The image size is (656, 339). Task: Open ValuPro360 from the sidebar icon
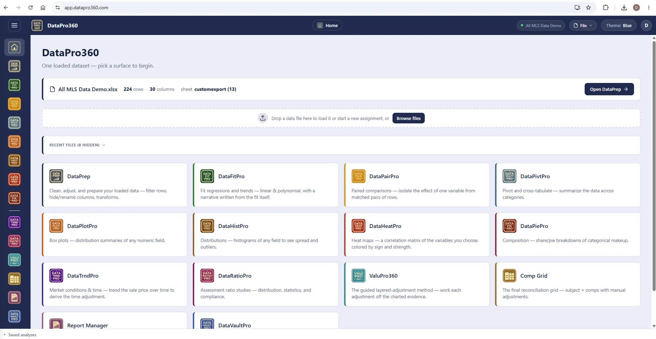point(14,260)
